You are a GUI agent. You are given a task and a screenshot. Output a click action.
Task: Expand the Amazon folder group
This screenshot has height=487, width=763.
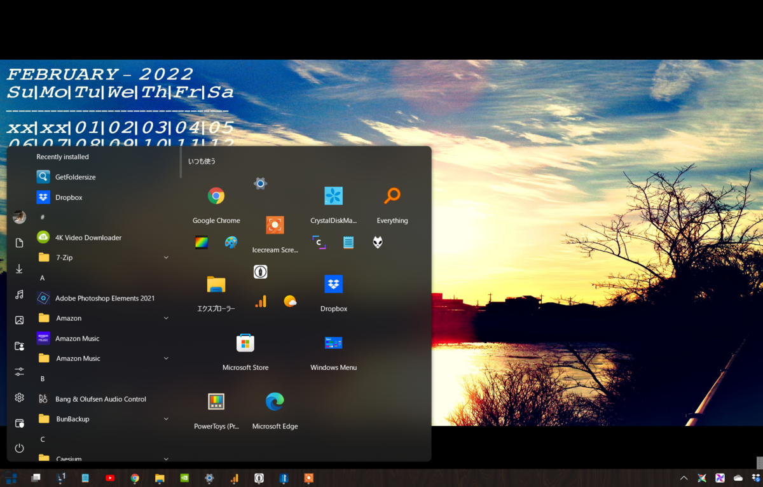165,318
